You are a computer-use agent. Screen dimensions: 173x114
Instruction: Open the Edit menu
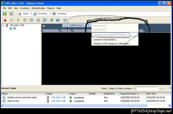tap(10, 8)
